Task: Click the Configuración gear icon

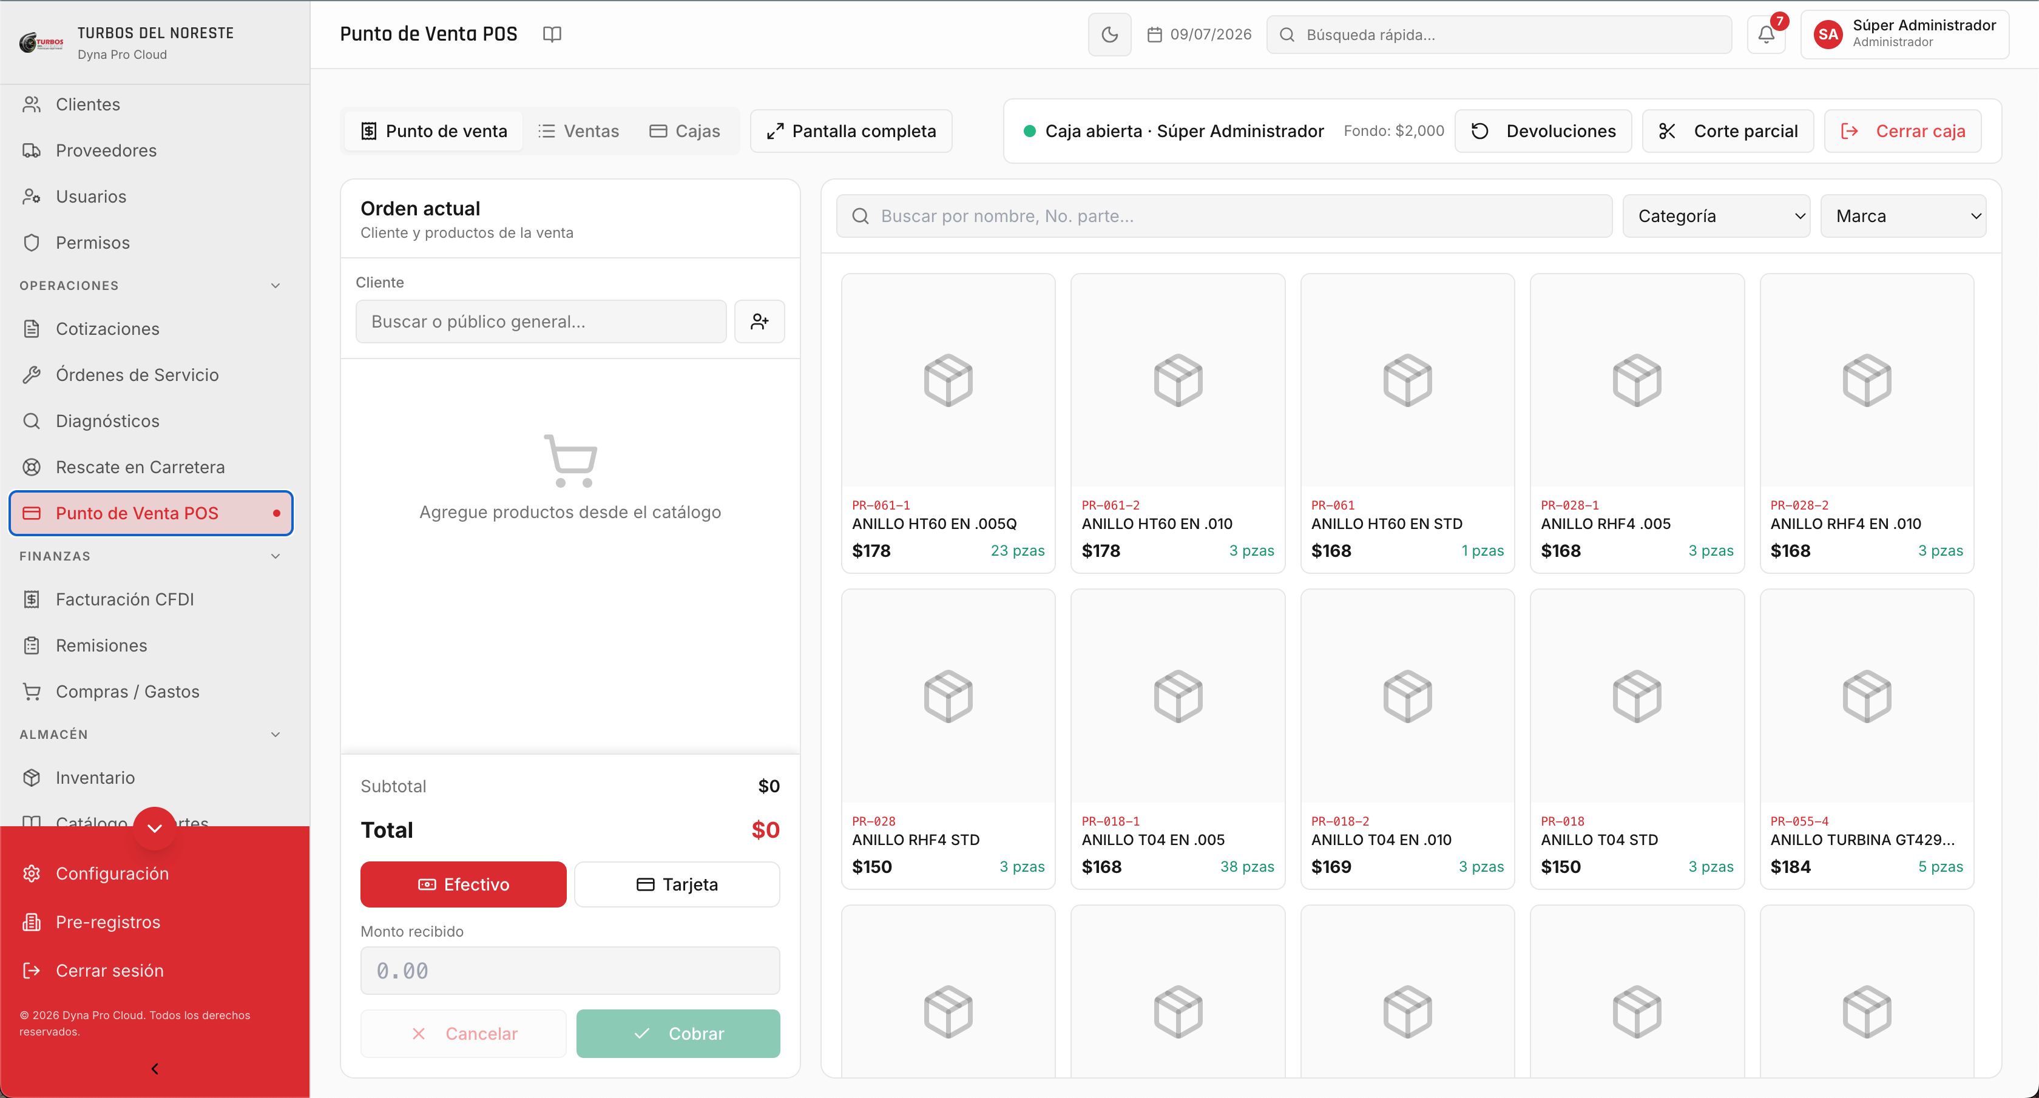Action: click(x=32, y=874)
